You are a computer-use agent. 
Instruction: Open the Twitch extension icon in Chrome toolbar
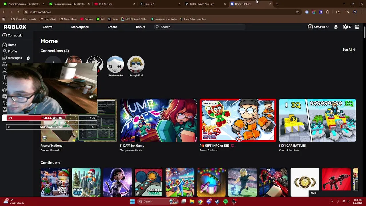point(321,12)
